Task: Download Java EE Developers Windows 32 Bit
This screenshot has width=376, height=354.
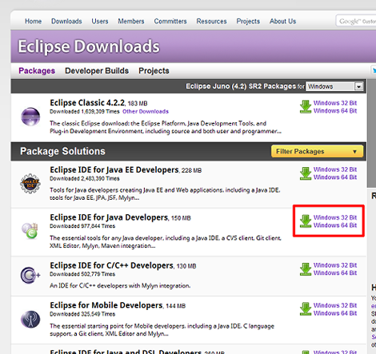Action: tap(335, 169)
